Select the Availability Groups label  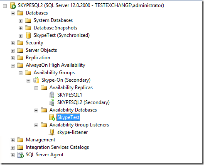pyautogui.click(x=54, y=73)
